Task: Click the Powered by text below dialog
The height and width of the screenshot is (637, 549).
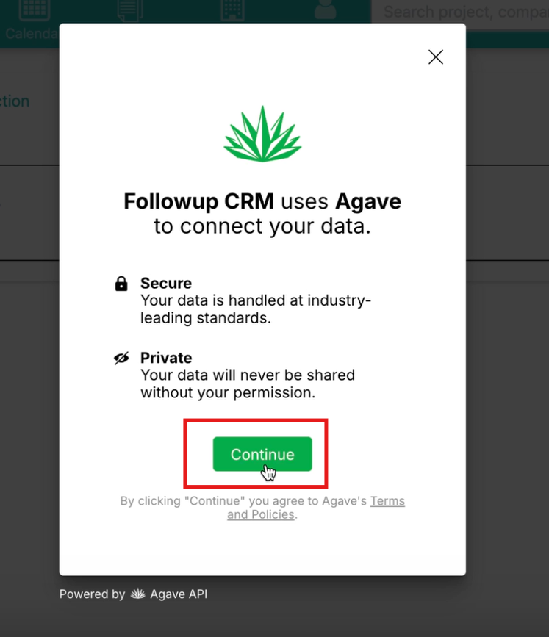Action: 92,594
